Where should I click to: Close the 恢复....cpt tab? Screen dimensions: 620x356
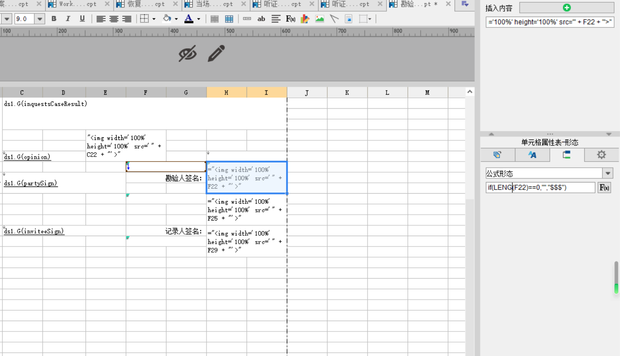click(x=175, y=4)
